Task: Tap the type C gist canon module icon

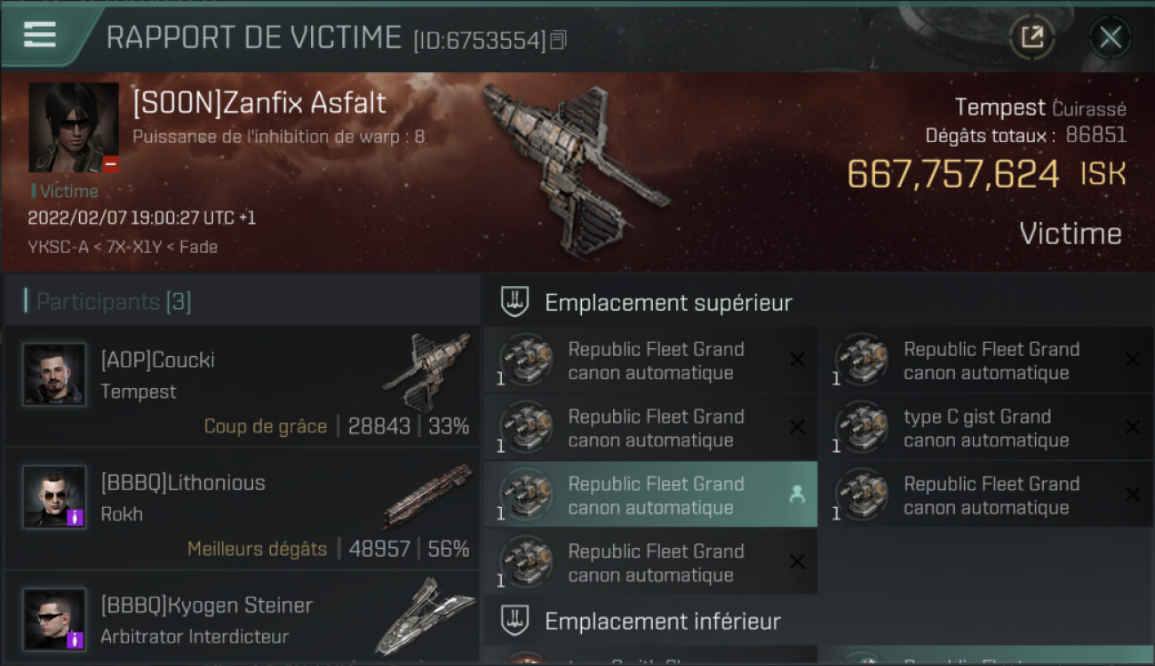Action: pyautogui.click(x=861, y=427)
